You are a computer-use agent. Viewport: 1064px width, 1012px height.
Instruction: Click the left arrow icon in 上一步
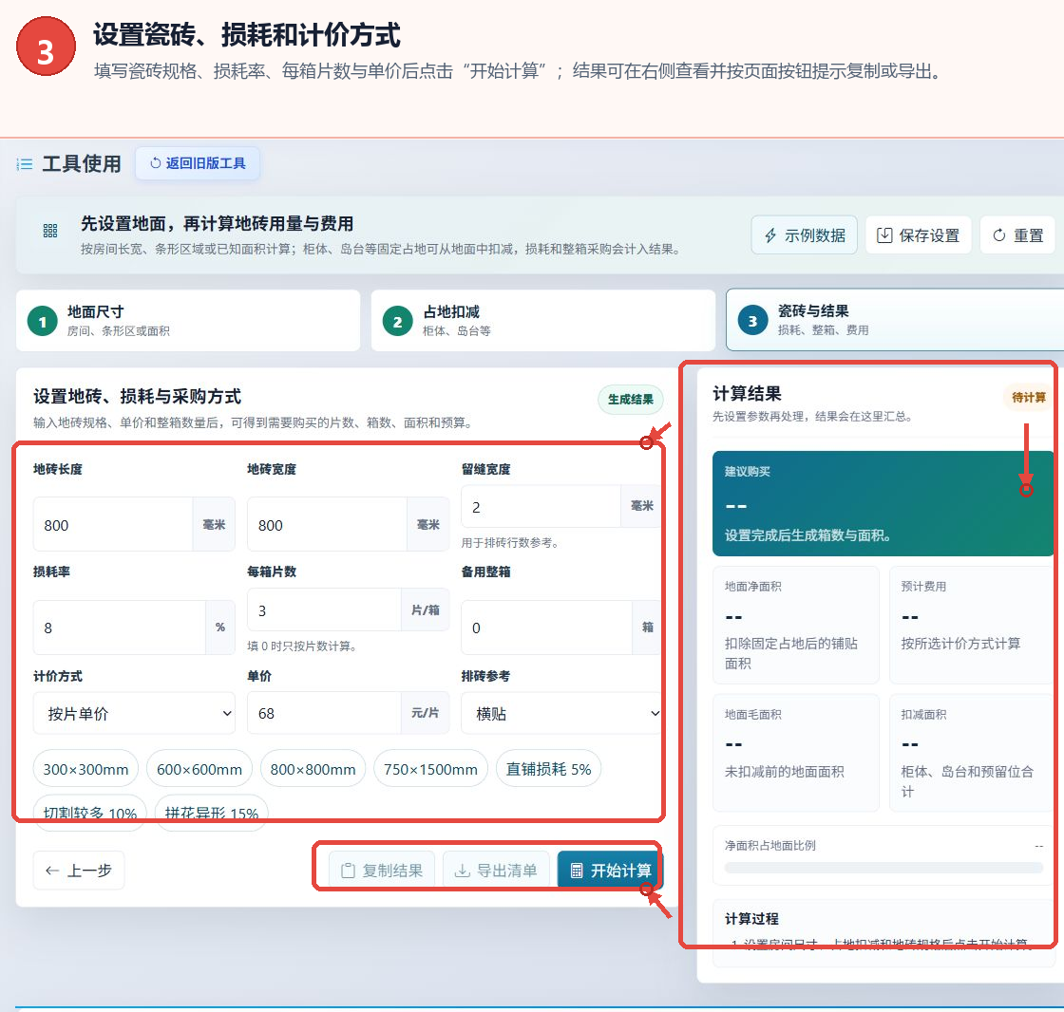pyautogui.click(x=52, y=871)
